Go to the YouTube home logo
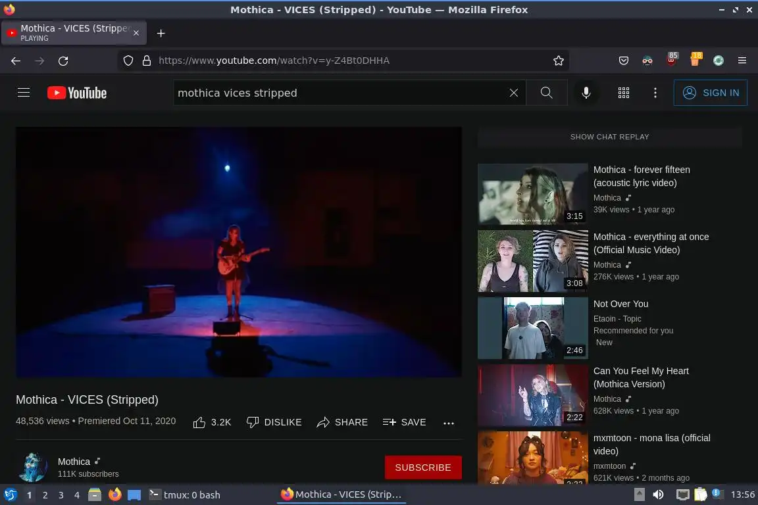Image resolution: width=758 pixels, height=505 pixels. [77, 93]
